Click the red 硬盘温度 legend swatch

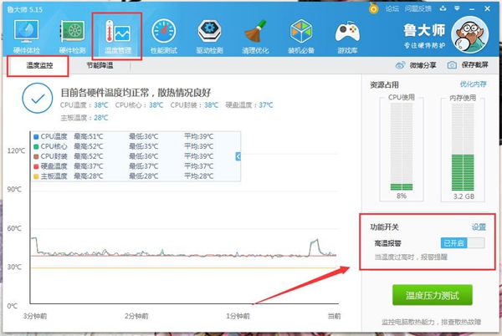[36, 166]
